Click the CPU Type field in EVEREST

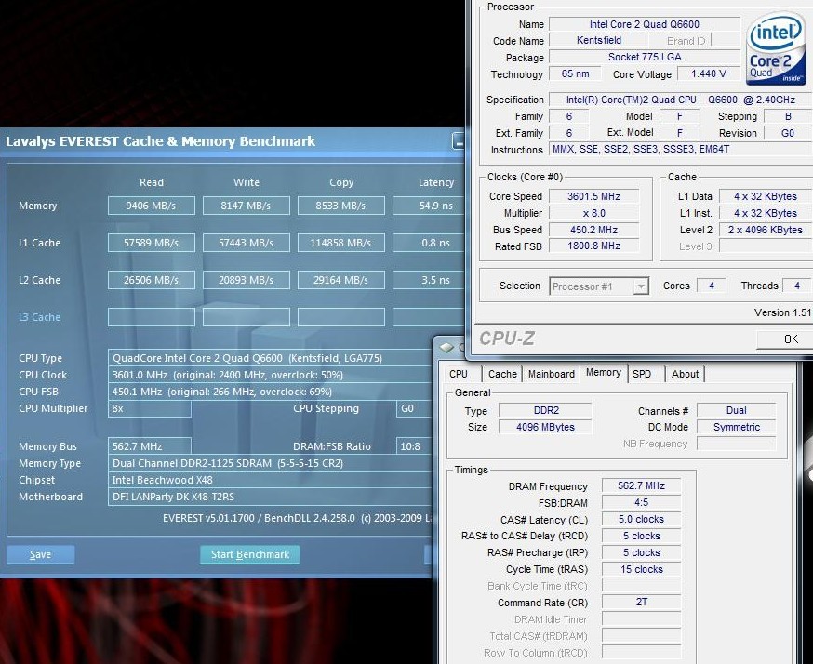(x=270, y=358)
